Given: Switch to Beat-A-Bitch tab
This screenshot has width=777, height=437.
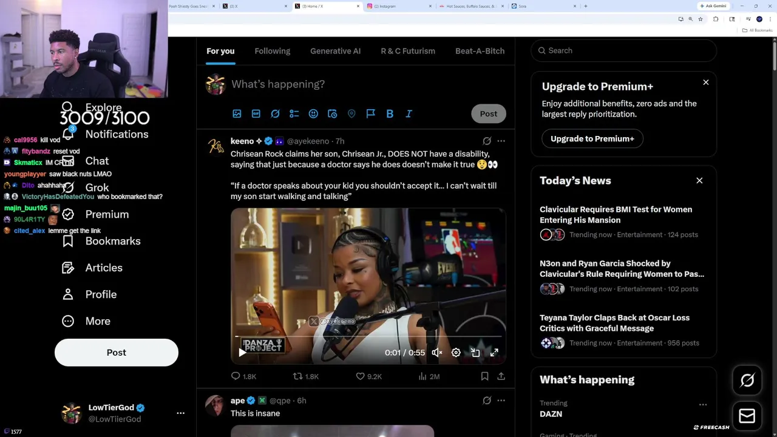Looking at the screenshot, I should click(x=480, y=51).
